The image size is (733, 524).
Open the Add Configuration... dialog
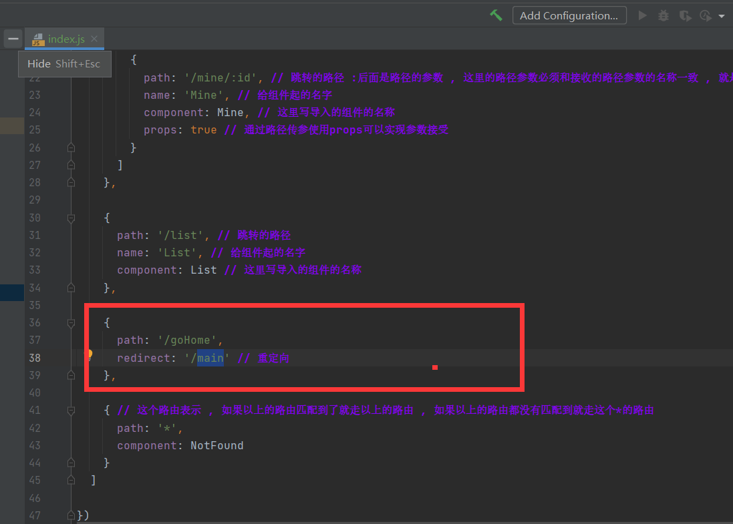569,15
